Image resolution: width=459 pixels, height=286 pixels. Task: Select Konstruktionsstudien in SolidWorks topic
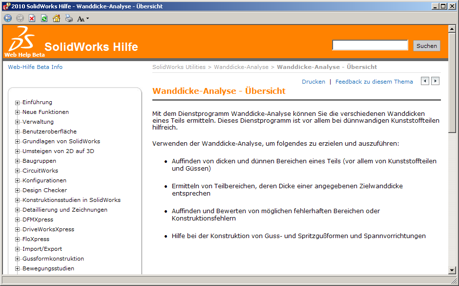[71, 200]
